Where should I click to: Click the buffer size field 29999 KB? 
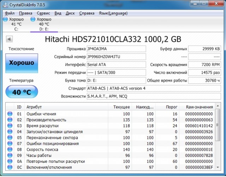coord(204,49)
